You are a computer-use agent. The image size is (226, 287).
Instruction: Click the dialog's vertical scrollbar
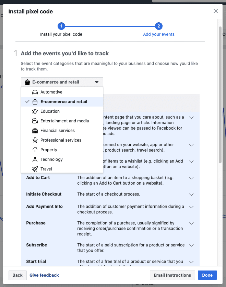pos(220,93)
